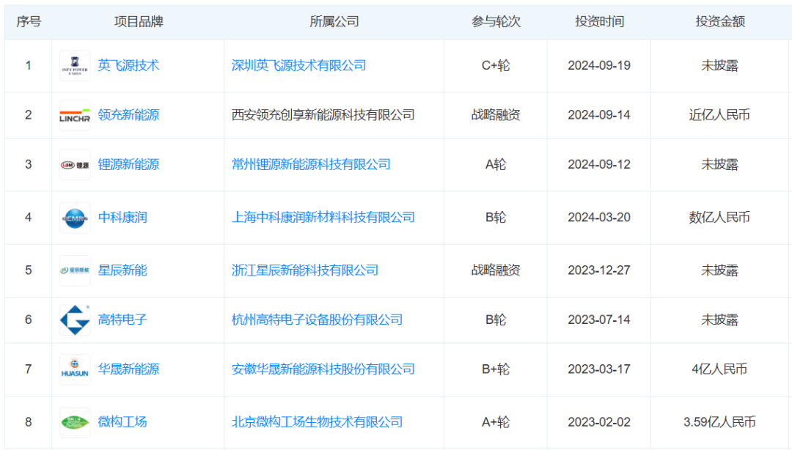Click the LINCHR 领充新能源 logo

point(75,115)
